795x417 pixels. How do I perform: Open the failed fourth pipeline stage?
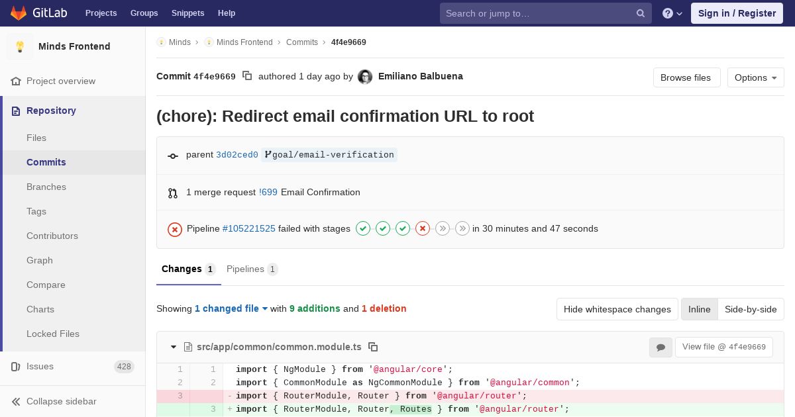point(423,228)
